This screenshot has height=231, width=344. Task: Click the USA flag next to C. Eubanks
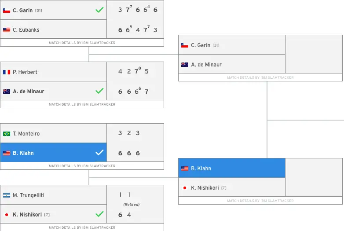[7, 30]
